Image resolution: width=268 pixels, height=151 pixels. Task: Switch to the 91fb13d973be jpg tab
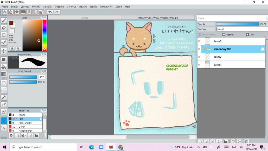[158, 18]
